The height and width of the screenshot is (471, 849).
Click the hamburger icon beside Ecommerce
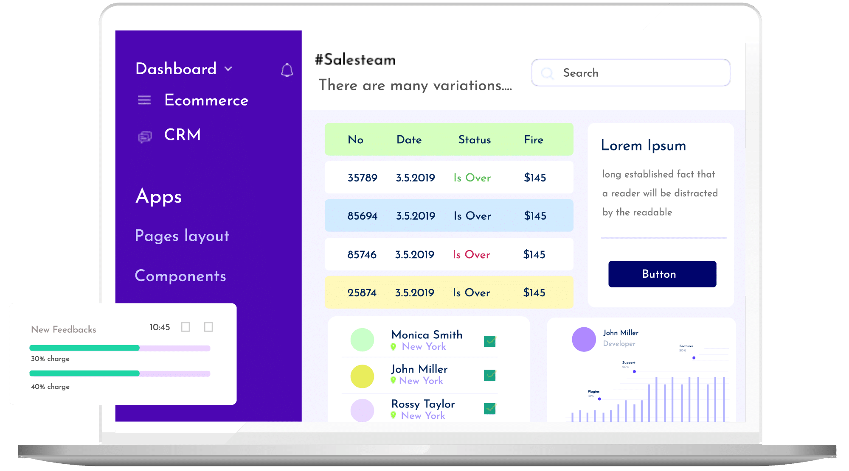click(x=144, y=100)
